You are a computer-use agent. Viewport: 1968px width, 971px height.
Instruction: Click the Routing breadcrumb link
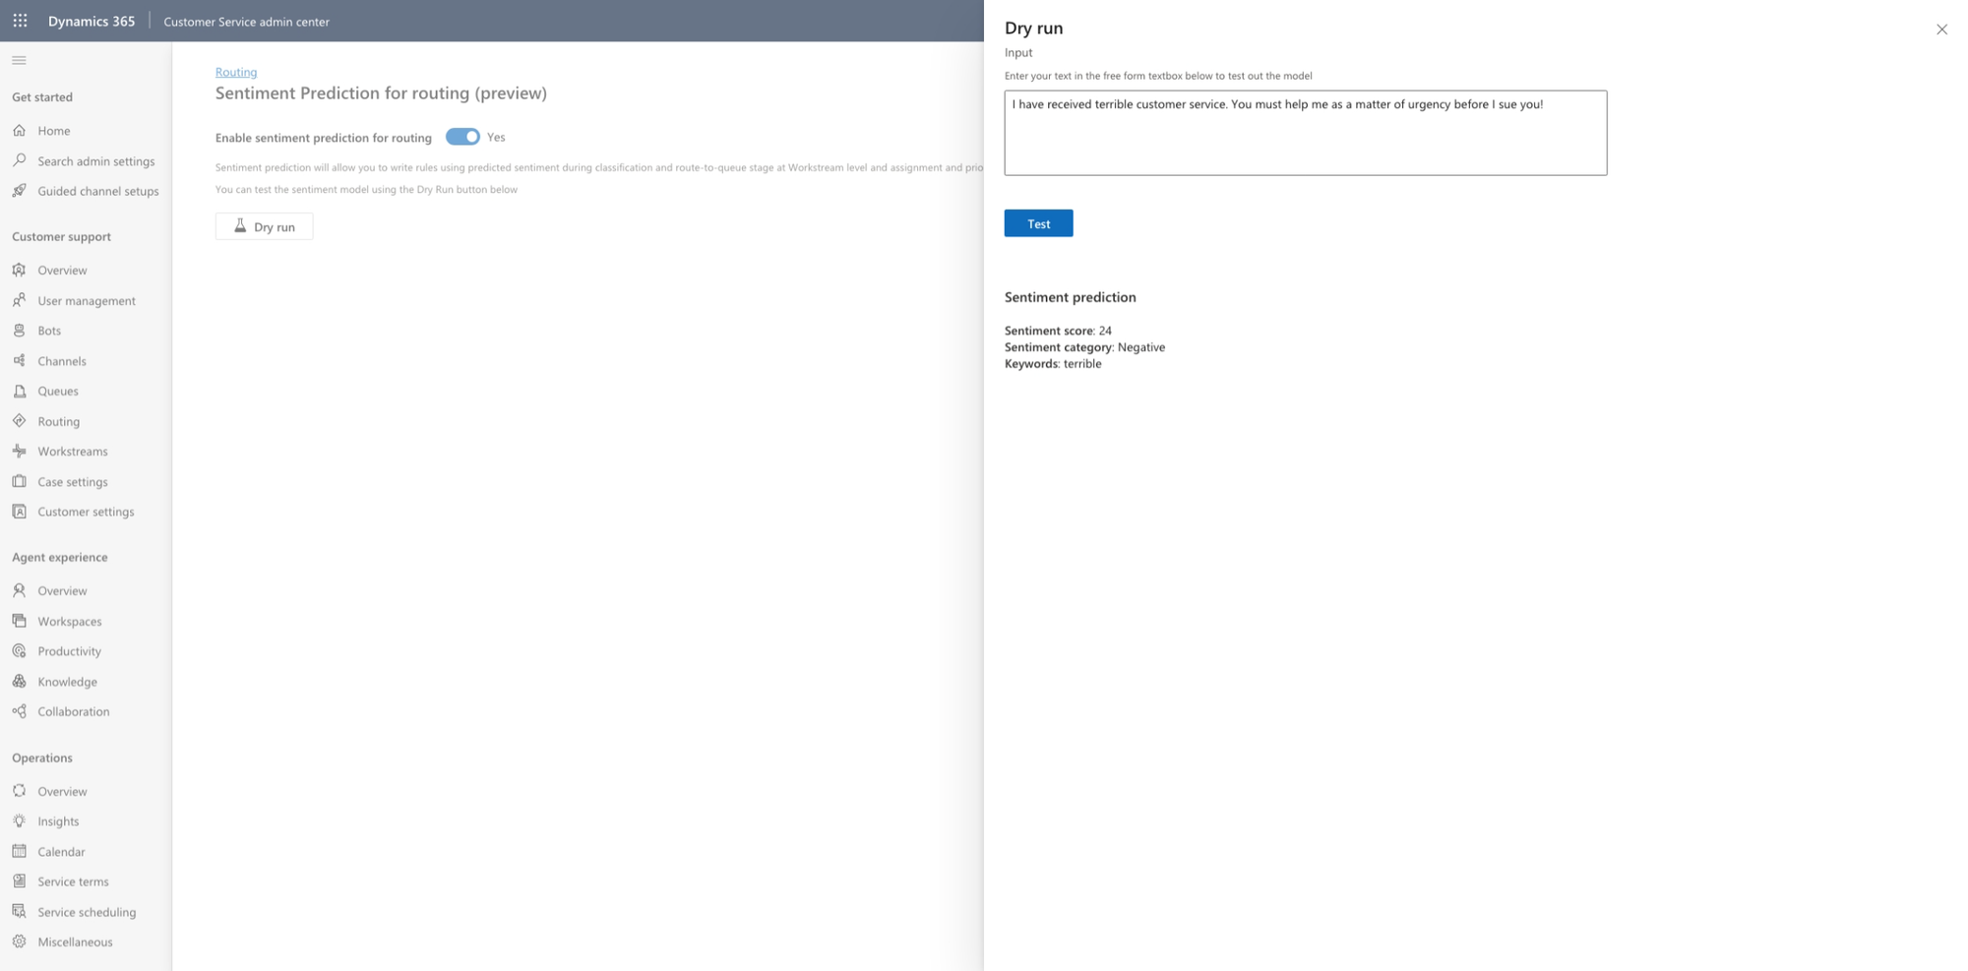click(x=236, y=72)
